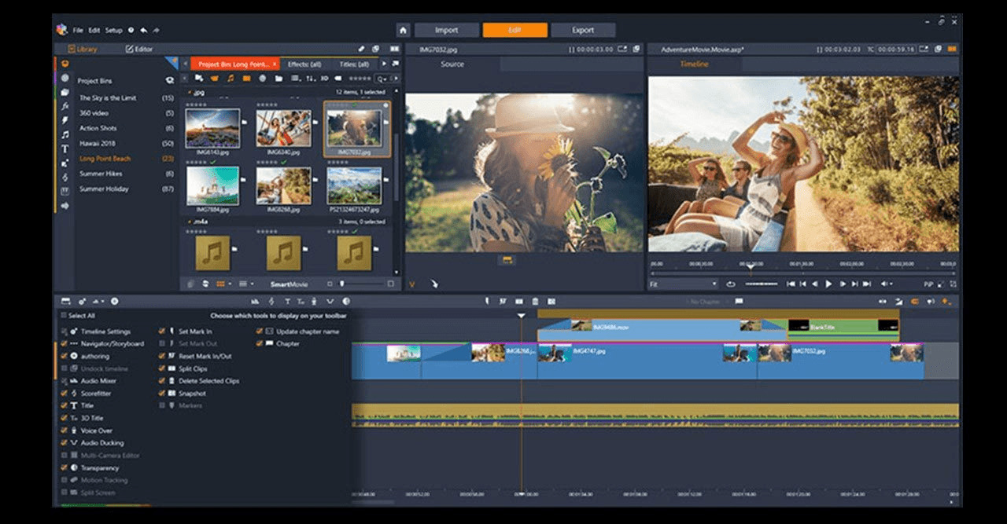Click the trash icon on timeline toolbar
The height and width of the screenshot is (524, 1007).
tap(535, 302)
